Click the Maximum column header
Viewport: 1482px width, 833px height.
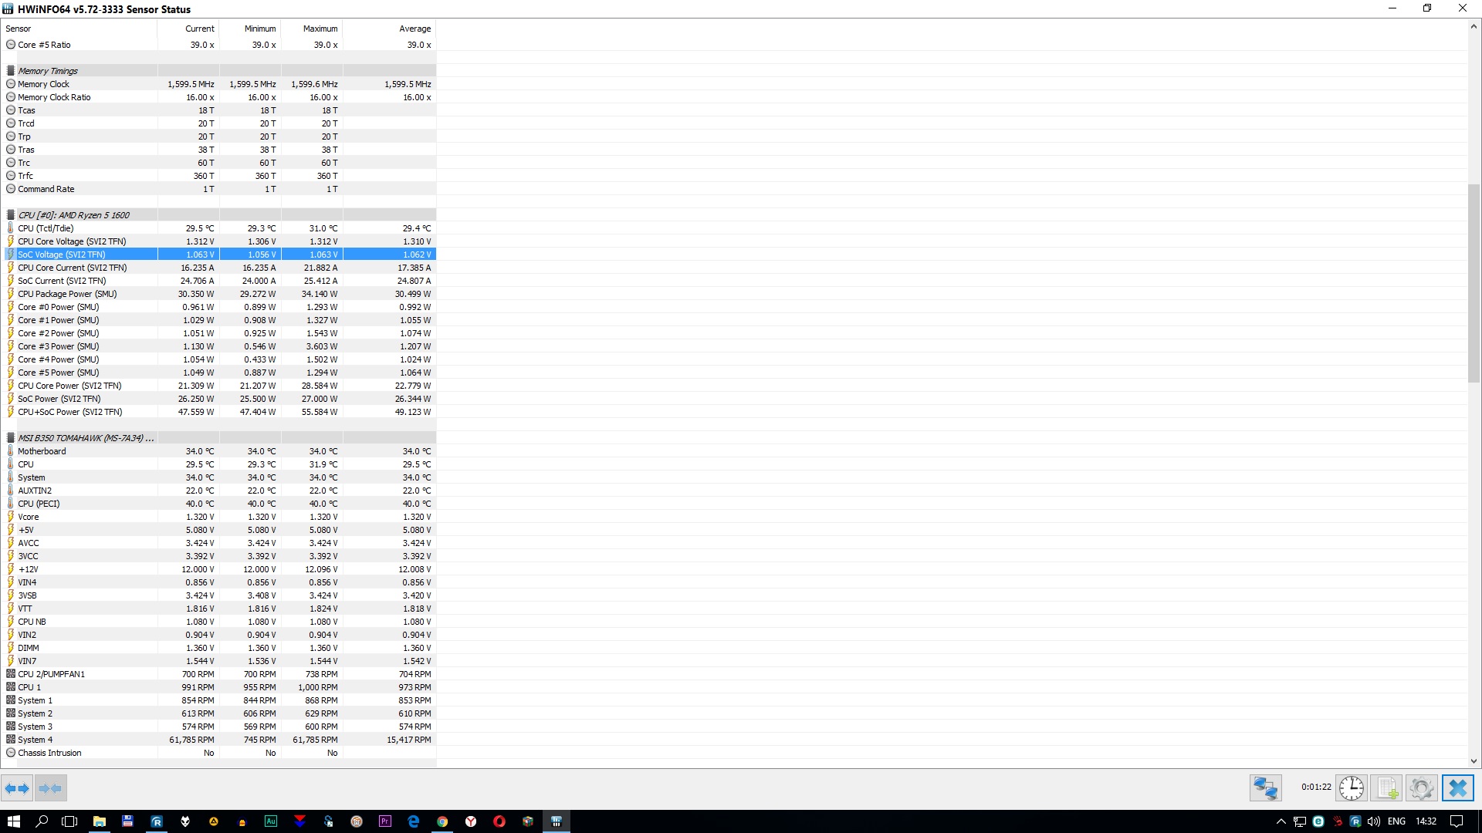coord(320,29)
